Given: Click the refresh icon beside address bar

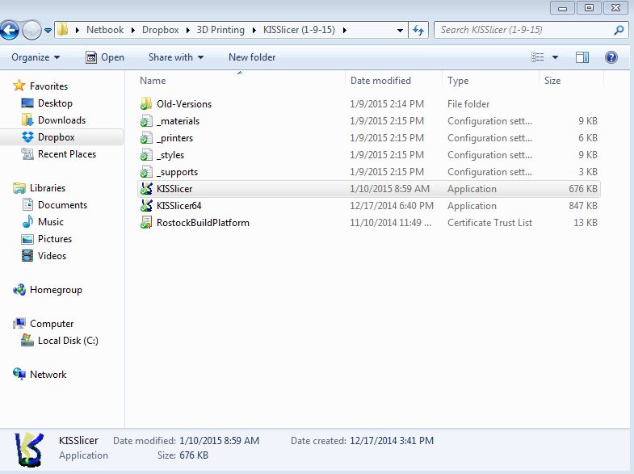Looking at the screenshot, I should pyautogui.click(x=418, y=30).
